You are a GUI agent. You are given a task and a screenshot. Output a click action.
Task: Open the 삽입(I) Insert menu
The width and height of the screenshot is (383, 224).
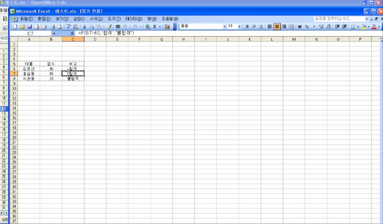pyautogui.click(x=79, y=19)
